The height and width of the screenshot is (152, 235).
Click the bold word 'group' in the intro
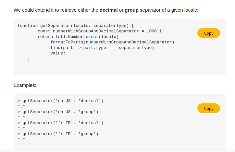[x=131, y=10]
